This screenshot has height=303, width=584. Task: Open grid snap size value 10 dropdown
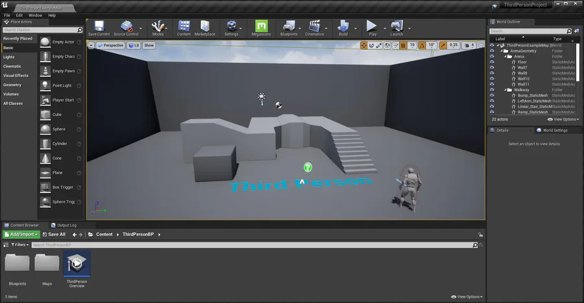tap(412, 45)
